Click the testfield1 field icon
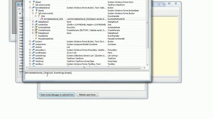This screenshot has width=213, height=119. pyautogui.click(x=33, y=59)
